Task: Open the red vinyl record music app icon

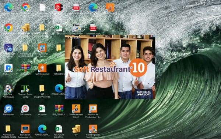Action: coord(59,7)
